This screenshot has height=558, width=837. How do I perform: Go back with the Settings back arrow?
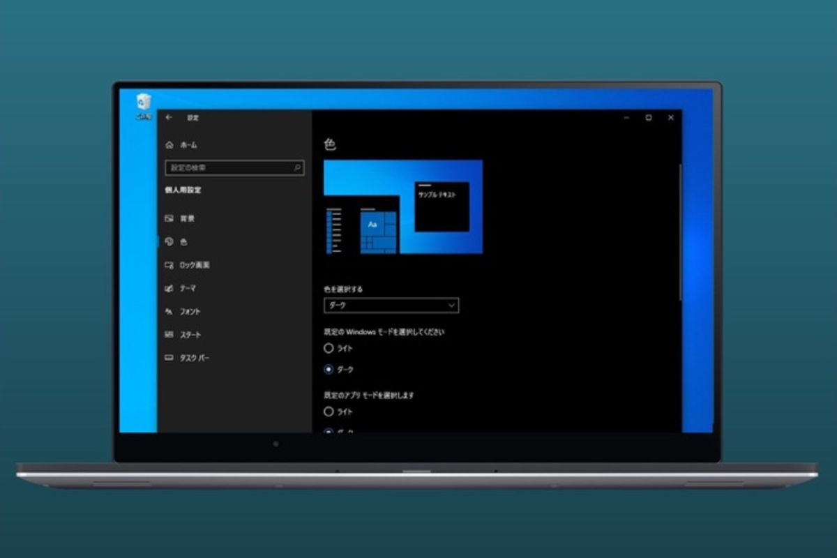click(169, 118)
